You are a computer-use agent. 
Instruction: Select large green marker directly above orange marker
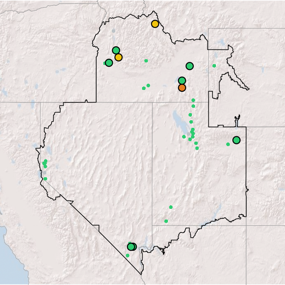click(182, 81)
